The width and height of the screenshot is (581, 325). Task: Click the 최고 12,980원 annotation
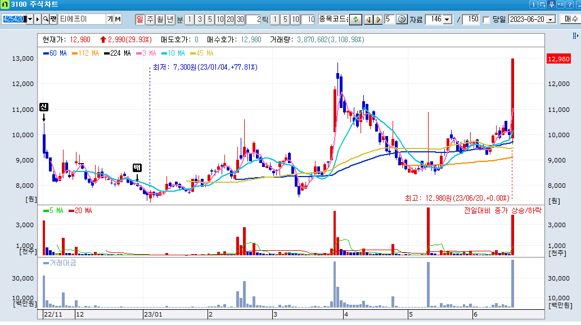click(457, 198)
